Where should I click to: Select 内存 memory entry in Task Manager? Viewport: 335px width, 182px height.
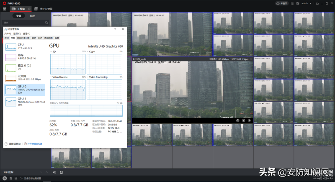pyautogui.click(x=25, y=57)
